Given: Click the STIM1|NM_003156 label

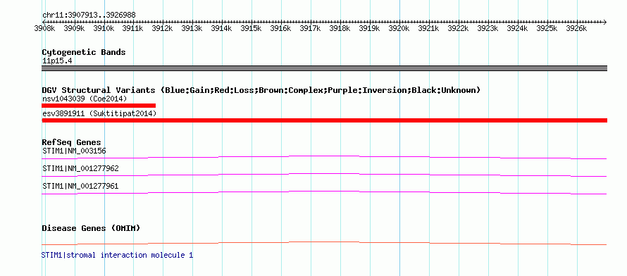Looking at the screenshot, I should (74, 151).
